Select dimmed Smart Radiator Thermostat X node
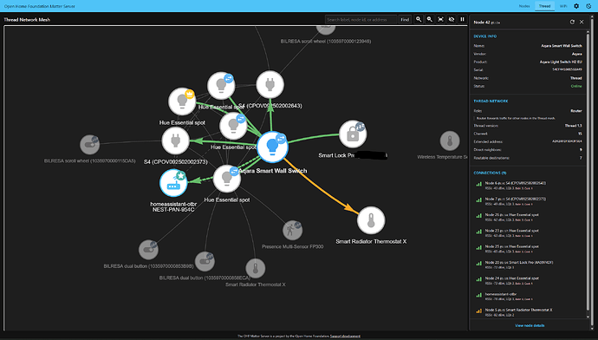Image resolution: width=598 pixels, height=340 pixels. pyautogui.click(x=255, y=268)
